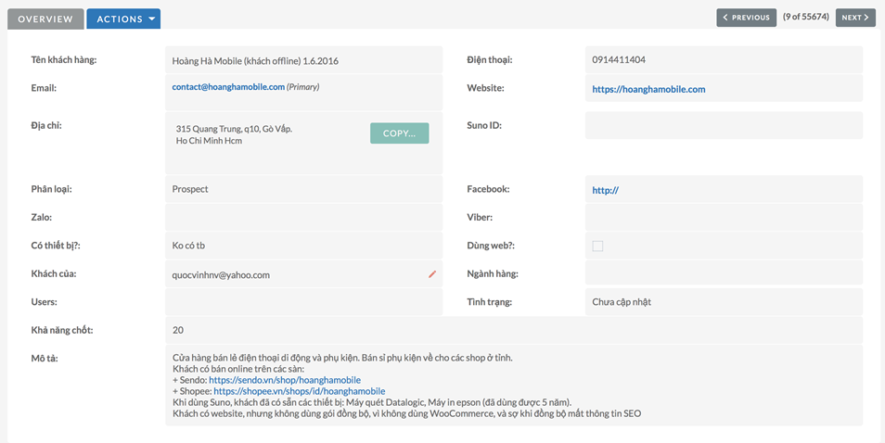Open the Shopee shop link
This screenshot has width=885, height=443.
pyautogui.click(x=299, y=391)
